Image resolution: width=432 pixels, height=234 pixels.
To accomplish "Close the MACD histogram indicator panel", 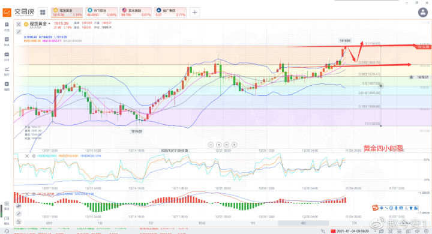I will pyautogui.click(x=27, y=194).
